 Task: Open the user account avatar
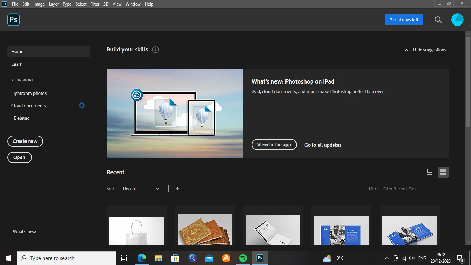tap(458, 20)
